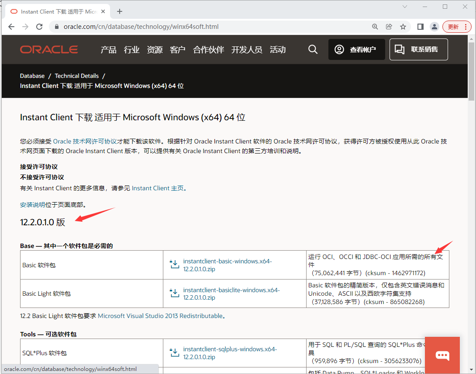This screenshot has height=374, width=476.
Task: Open Microsoft Visual Studio 2013 Redistributable link
Action: click(x=160, y=316)
